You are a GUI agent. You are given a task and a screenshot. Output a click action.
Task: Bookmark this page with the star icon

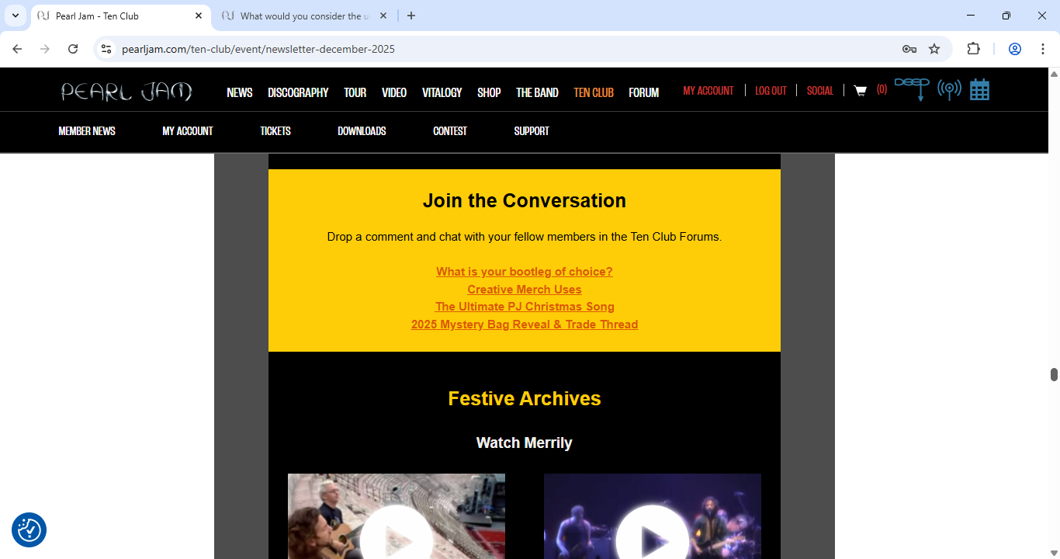click(x=934, y=49)
